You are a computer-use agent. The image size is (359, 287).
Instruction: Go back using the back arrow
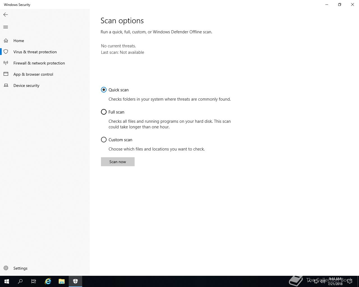6,15
